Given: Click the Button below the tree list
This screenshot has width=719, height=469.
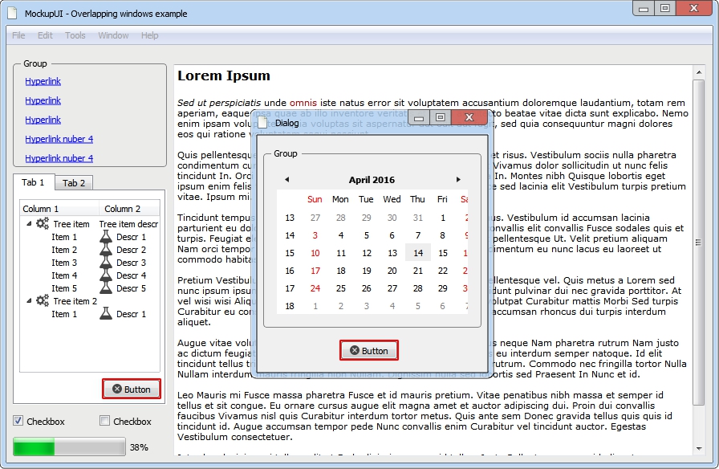Looking at the screenshot, I should click(x=132, y=389).
